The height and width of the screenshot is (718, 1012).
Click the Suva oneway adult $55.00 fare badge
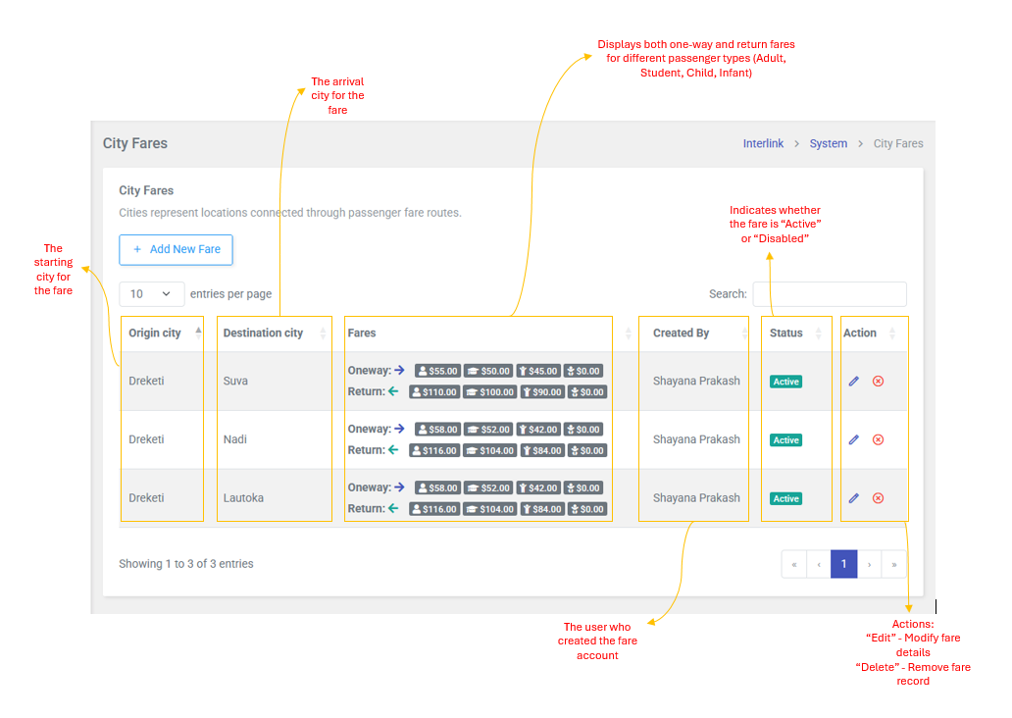click(437, 372)
